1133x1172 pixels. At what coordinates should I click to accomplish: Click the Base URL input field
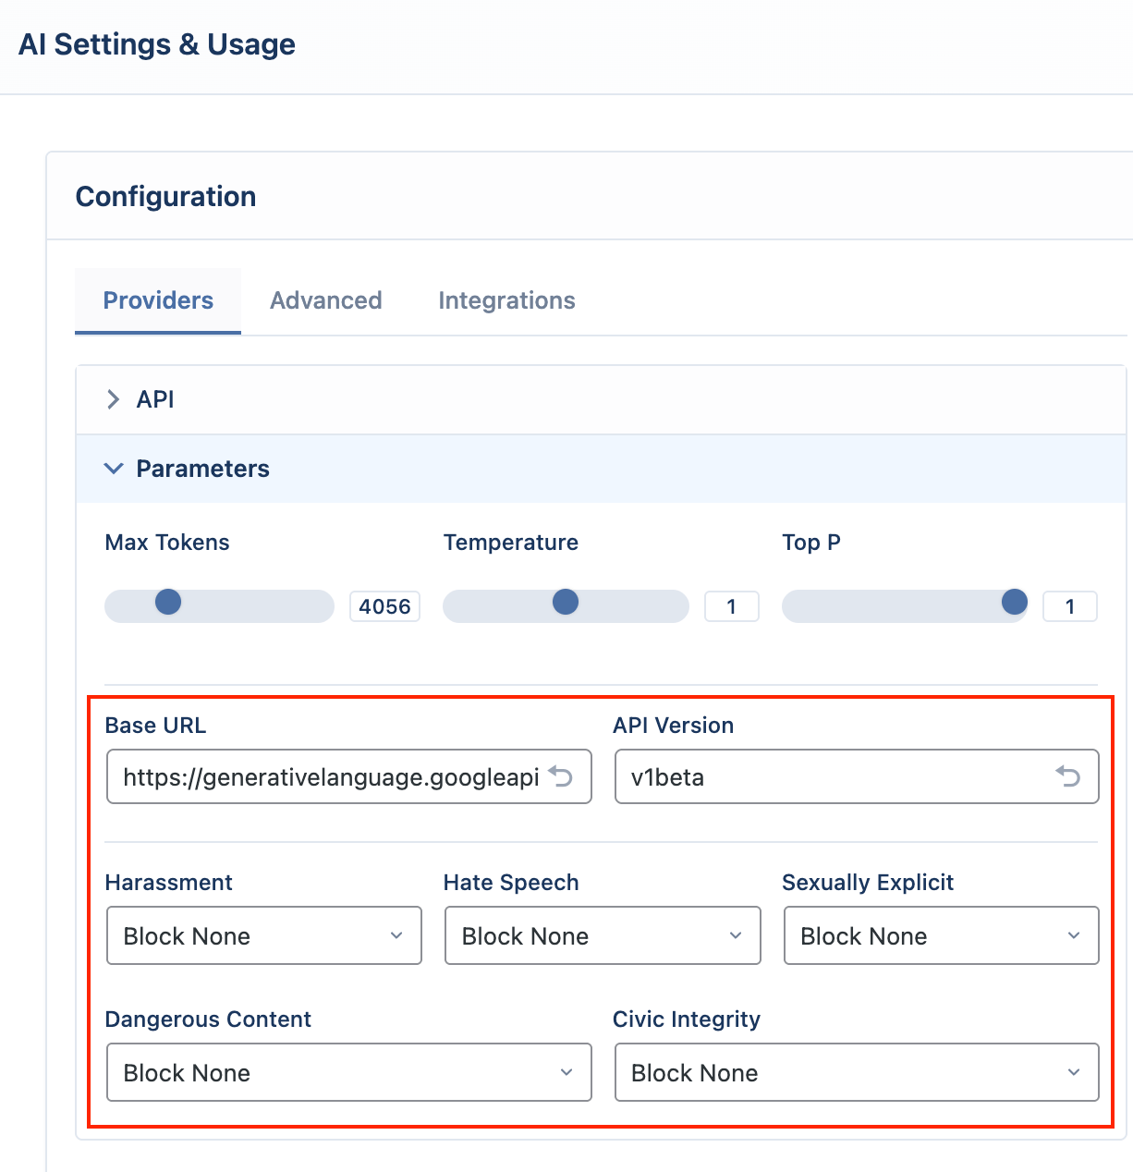tap(349, 776)
